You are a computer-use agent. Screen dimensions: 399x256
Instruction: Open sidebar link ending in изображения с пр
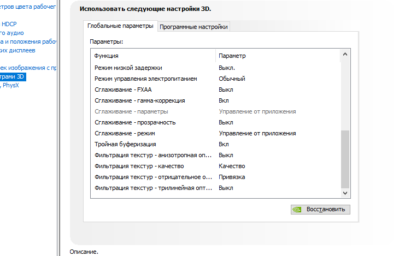(x=28, y=68)
